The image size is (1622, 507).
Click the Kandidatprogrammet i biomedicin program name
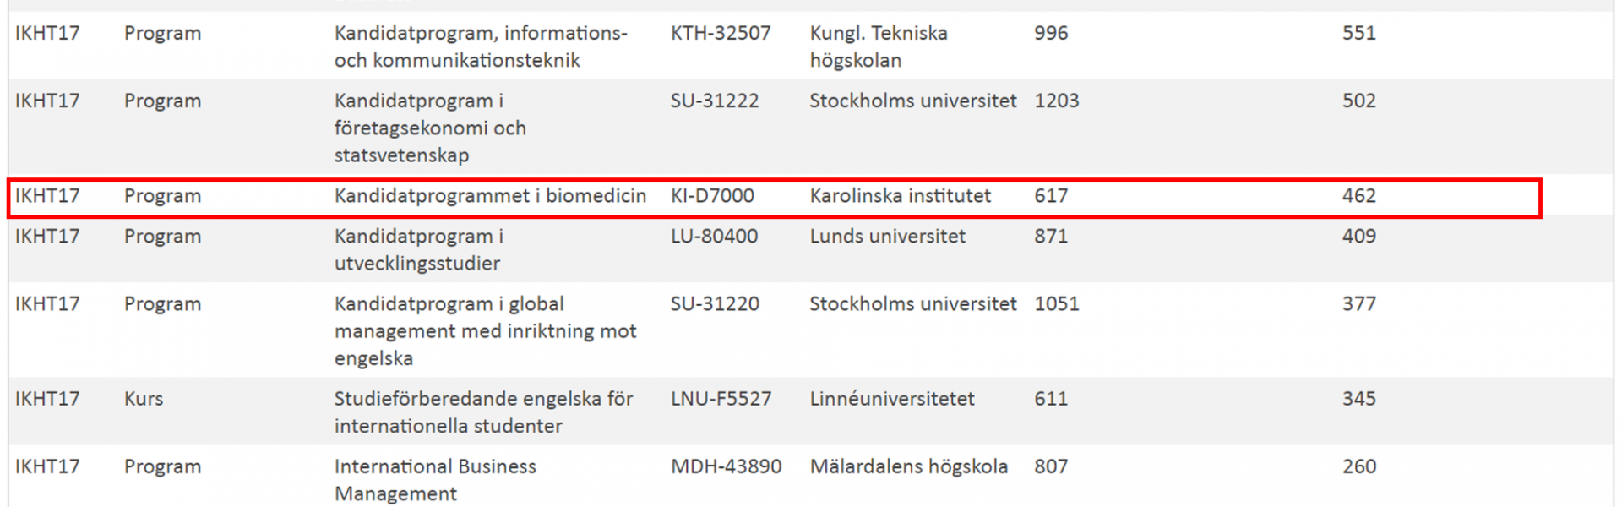pos(490,196)
